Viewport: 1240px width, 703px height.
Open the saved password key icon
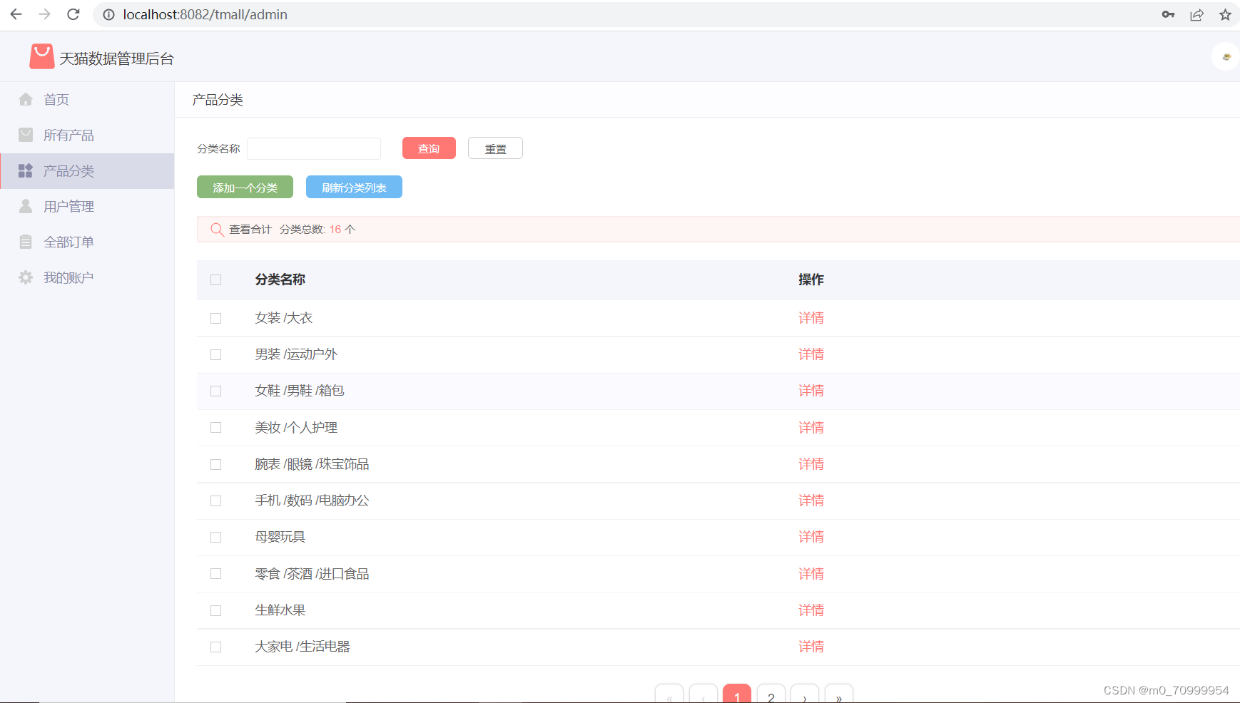click(1168, 14)
